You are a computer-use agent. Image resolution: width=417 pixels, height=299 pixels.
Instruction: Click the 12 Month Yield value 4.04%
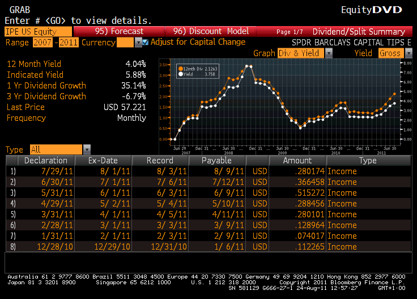tap(135, 64)
